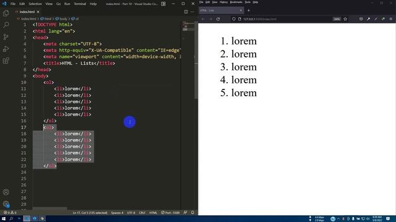Open the Terminal menu in VS Code
The width and height of the screenshot is (396, 222).
[x=80, y=4]
